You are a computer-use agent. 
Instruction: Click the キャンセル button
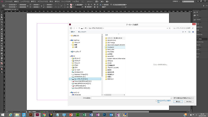(x=189, y=102)
